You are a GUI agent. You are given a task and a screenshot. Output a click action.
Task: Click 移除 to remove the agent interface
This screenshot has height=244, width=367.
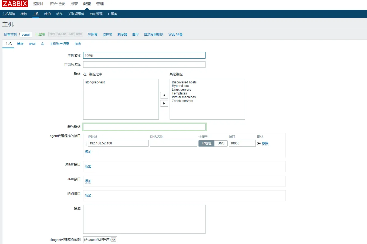click(x=265, y=143)
